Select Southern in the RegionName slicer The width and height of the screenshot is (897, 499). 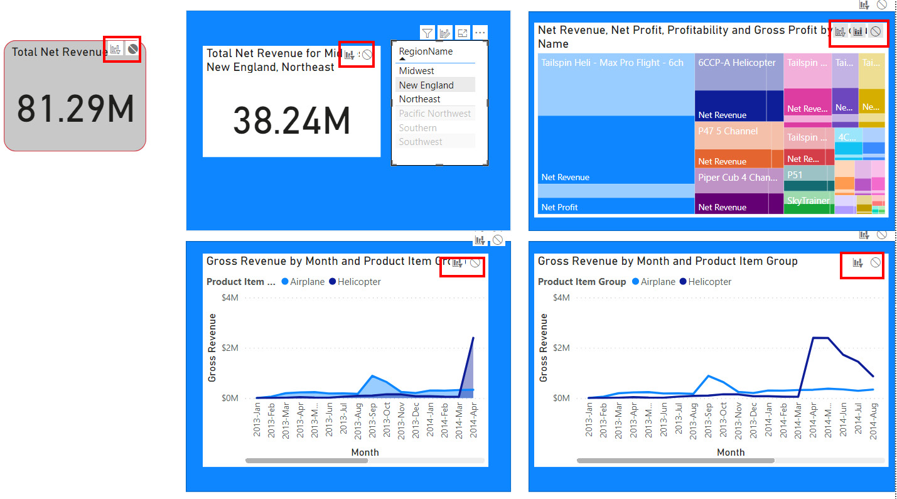click(417, 128)
